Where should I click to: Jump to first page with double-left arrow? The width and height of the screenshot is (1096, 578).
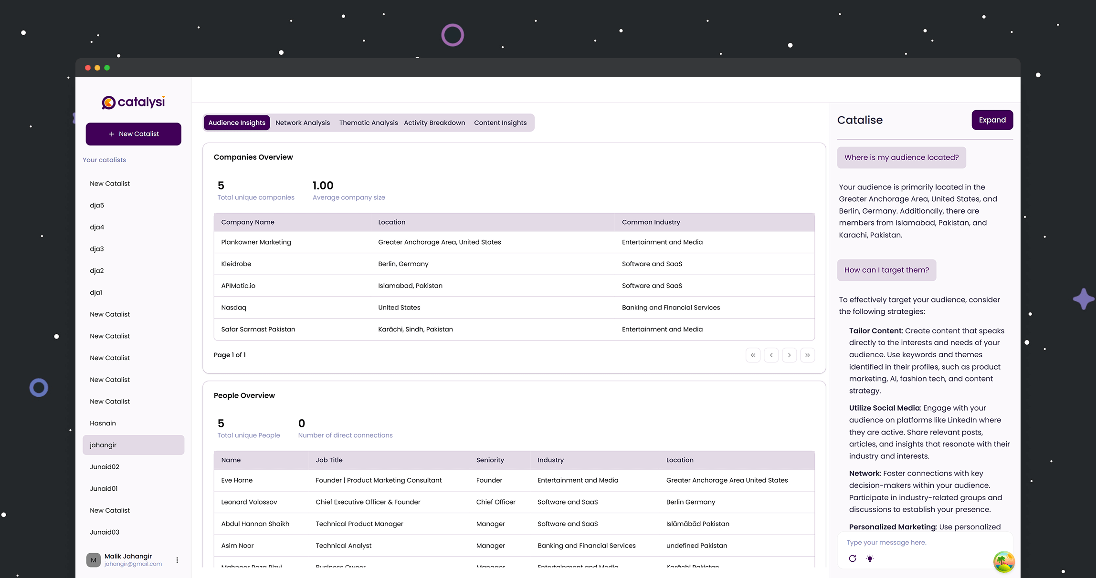tap(753, 355)
